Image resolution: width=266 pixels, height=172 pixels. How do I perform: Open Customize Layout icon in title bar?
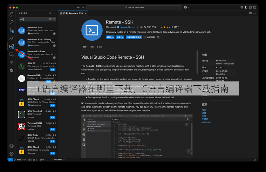(x=242, y=7)
